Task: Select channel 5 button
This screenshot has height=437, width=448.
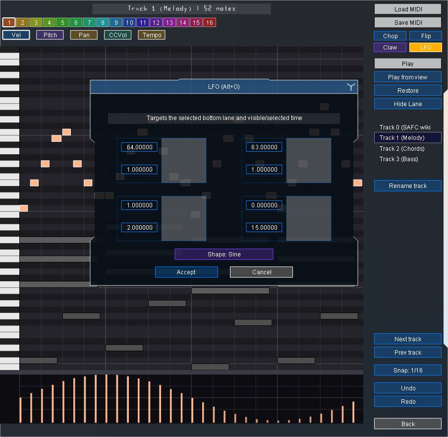Action: 62,22
